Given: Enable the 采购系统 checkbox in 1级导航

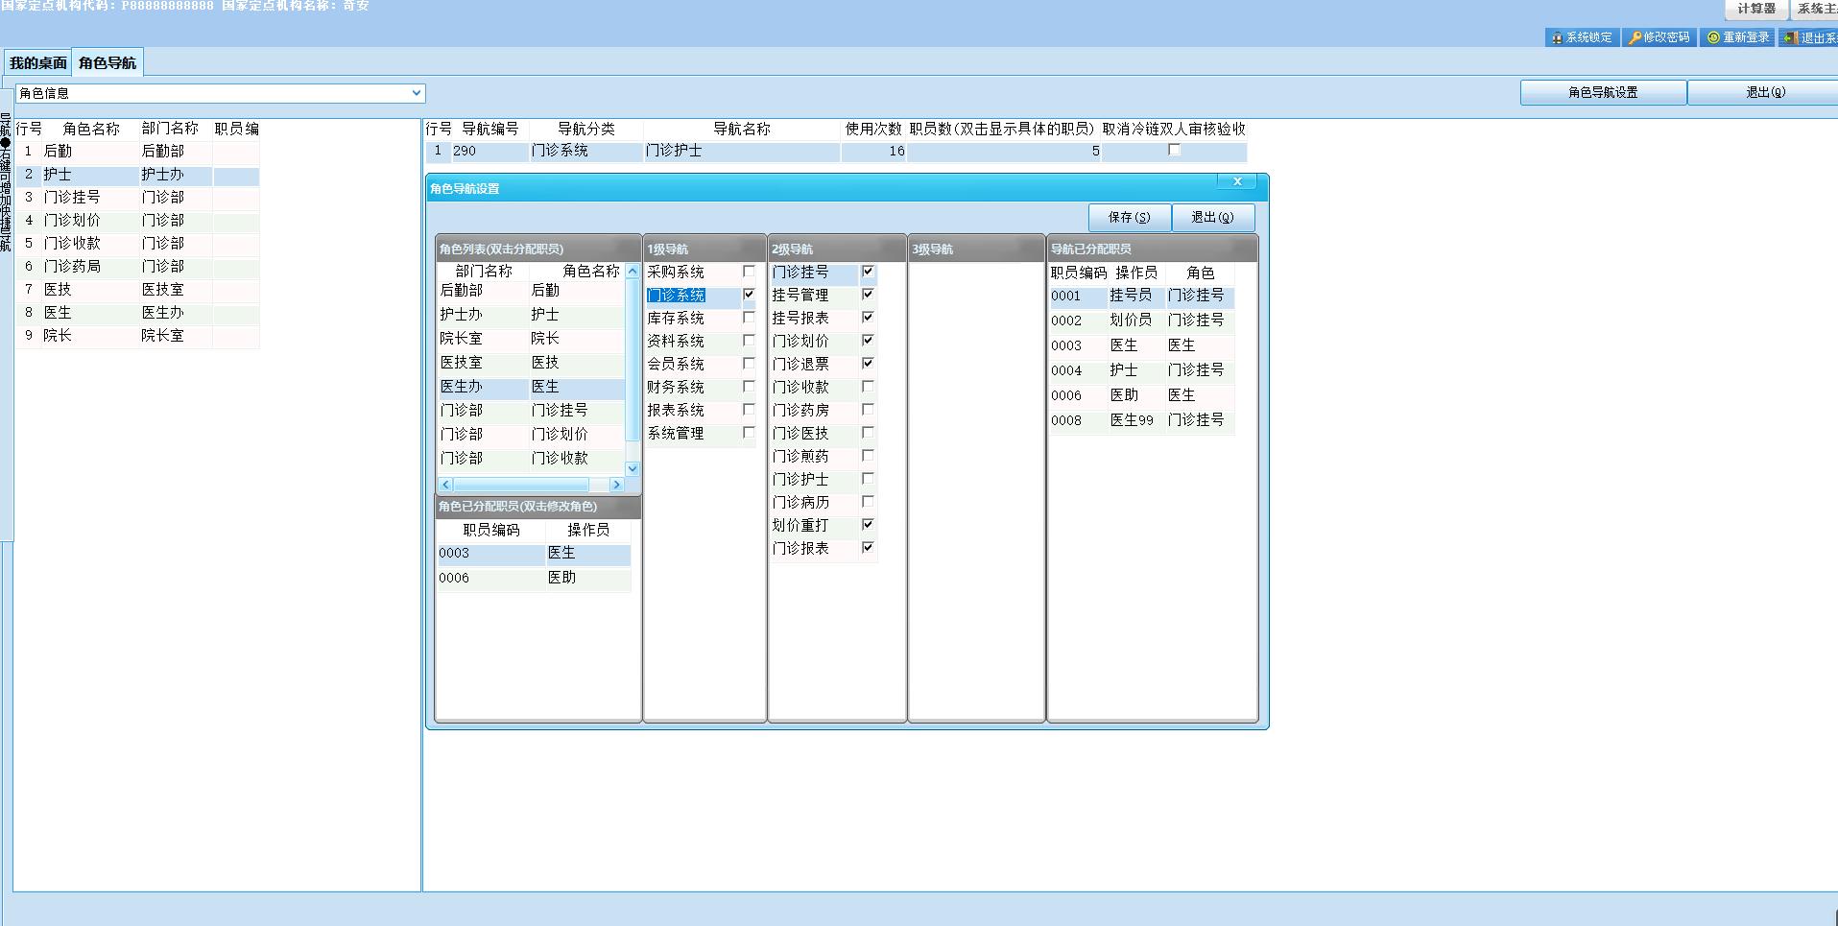Looking at the screenshot, I should tap(749, 272).
